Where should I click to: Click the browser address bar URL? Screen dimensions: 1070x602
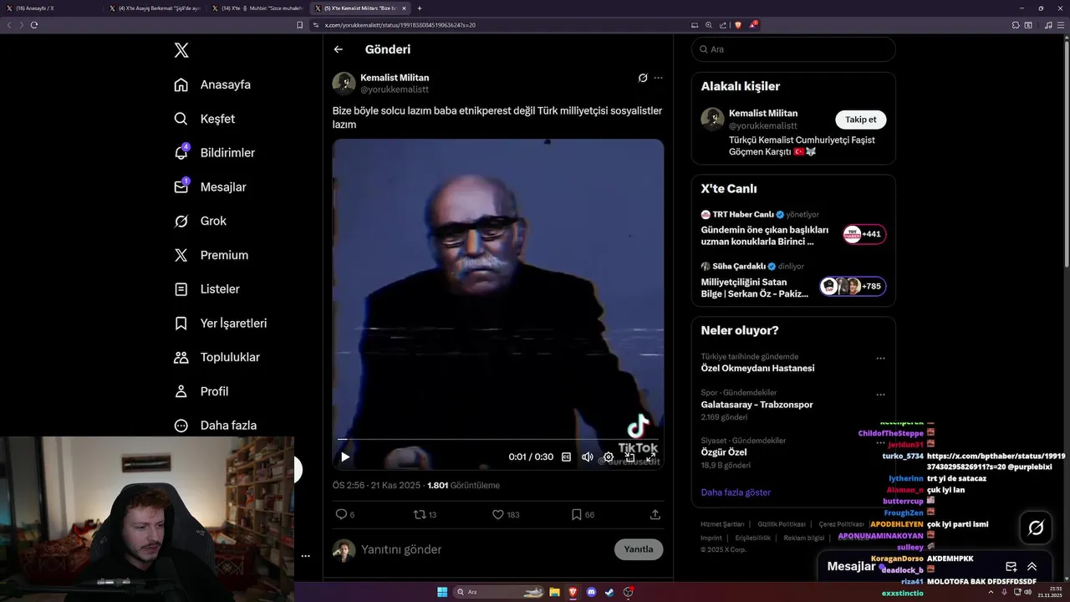(x=400, y=25)
